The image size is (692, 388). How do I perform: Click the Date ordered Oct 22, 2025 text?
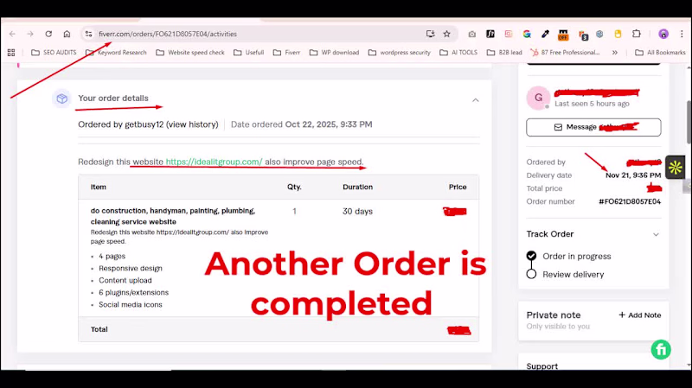point(301,124)
